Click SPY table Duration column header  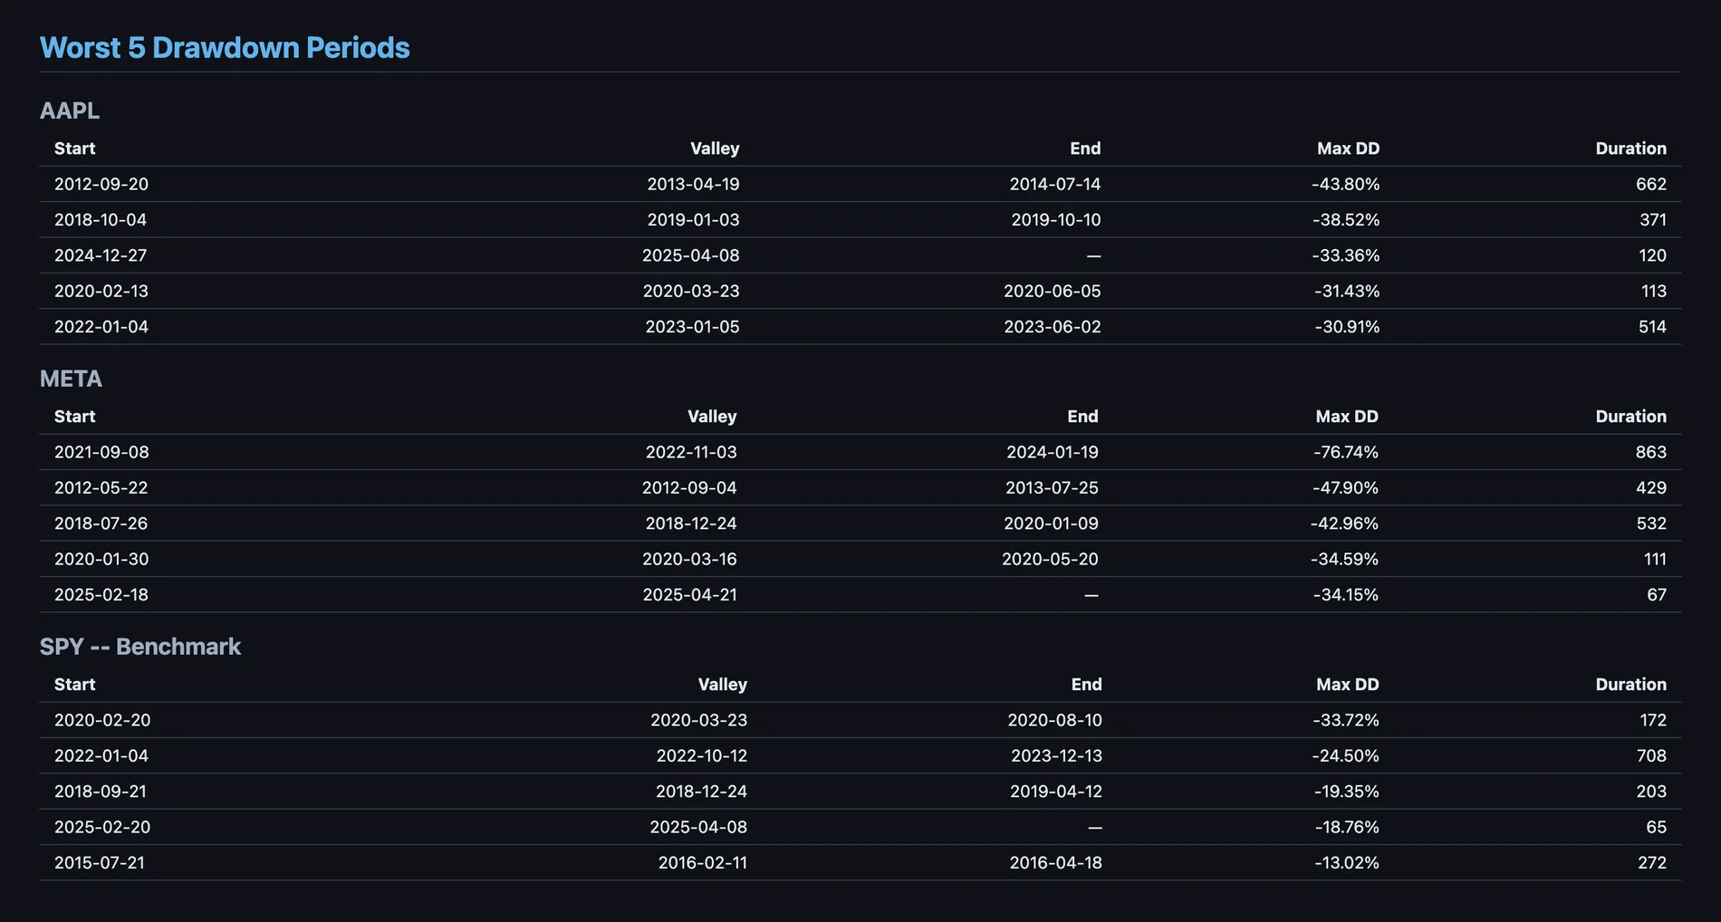coord(1631,685)
